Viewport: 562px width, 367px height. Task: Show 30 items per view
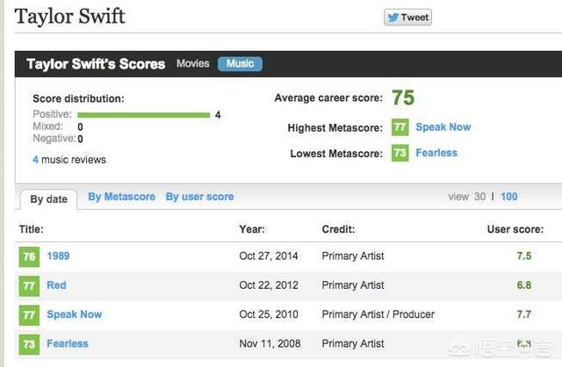(480, 197)
